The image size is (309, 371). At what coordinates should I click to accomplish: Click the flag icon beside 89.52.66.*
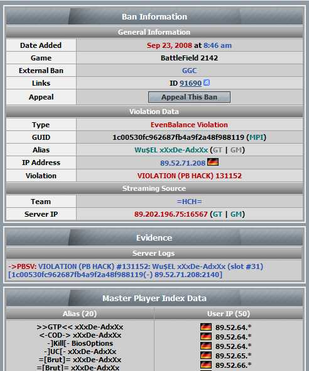205,365
